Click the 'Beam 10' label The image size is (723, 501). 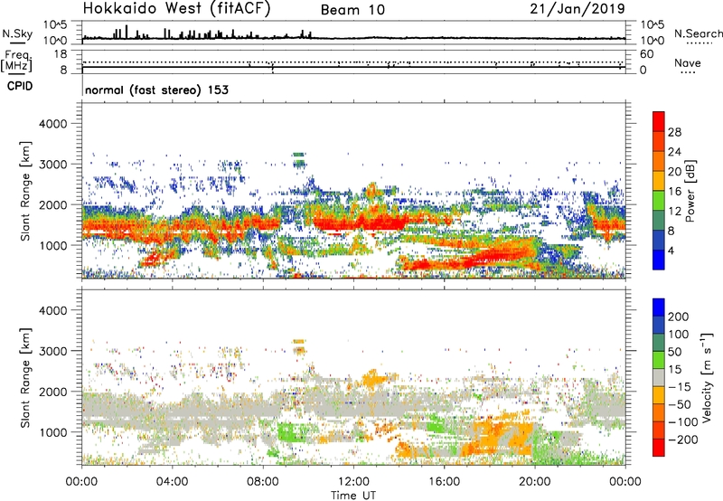(x=352, y=10)
